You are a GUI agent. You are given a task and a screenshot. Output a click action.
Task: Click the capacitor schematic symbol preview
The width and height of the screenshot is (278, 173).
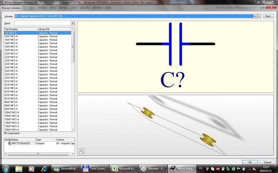(x=175, y=44)
